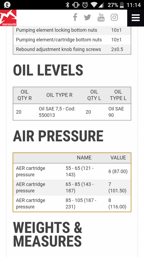
Task: Select Rebound adjustment knob fixing screws row
Action: pos(72,49)
